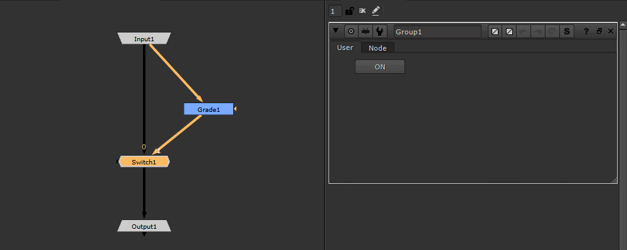The width and height of the screenshot is (627, 250).
Task: Click the max panels number field showing 1
Action: click(335, 11)
